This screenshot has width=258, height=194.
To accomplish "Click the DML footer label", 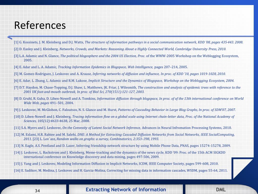I will (x=221, y=189).
